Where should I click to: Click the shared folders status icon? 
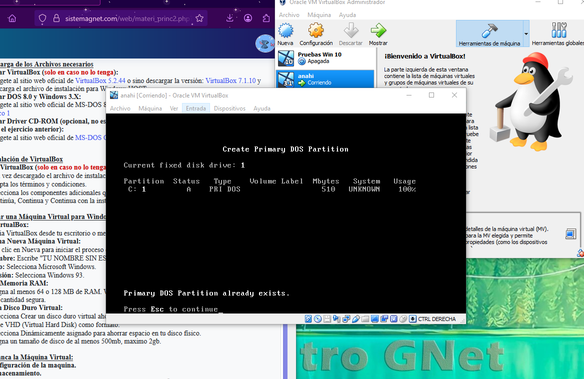click(x=365, y=319)
